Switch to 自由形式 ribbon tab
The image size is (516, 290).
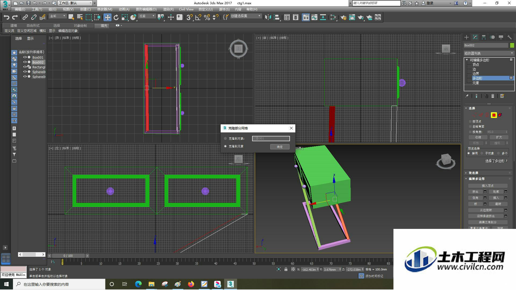click(x=33, y=25)
